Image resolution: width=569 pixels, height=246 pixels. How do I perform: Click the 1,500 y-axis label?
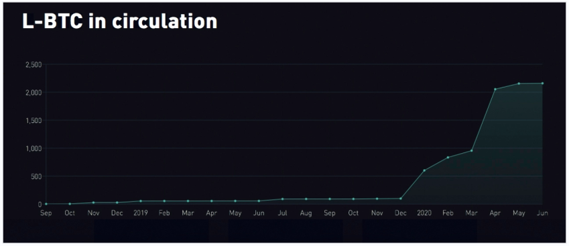coord(34,120)
